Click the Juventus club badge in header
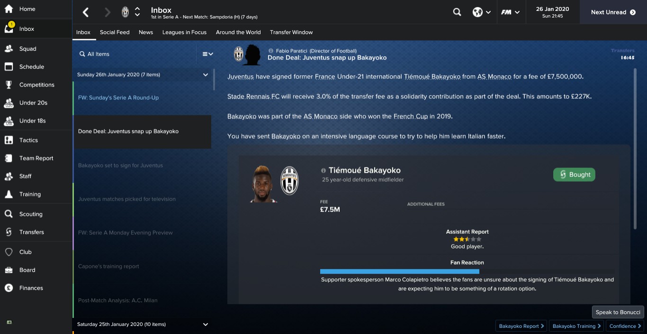647x334 pixels. point(125,12)
